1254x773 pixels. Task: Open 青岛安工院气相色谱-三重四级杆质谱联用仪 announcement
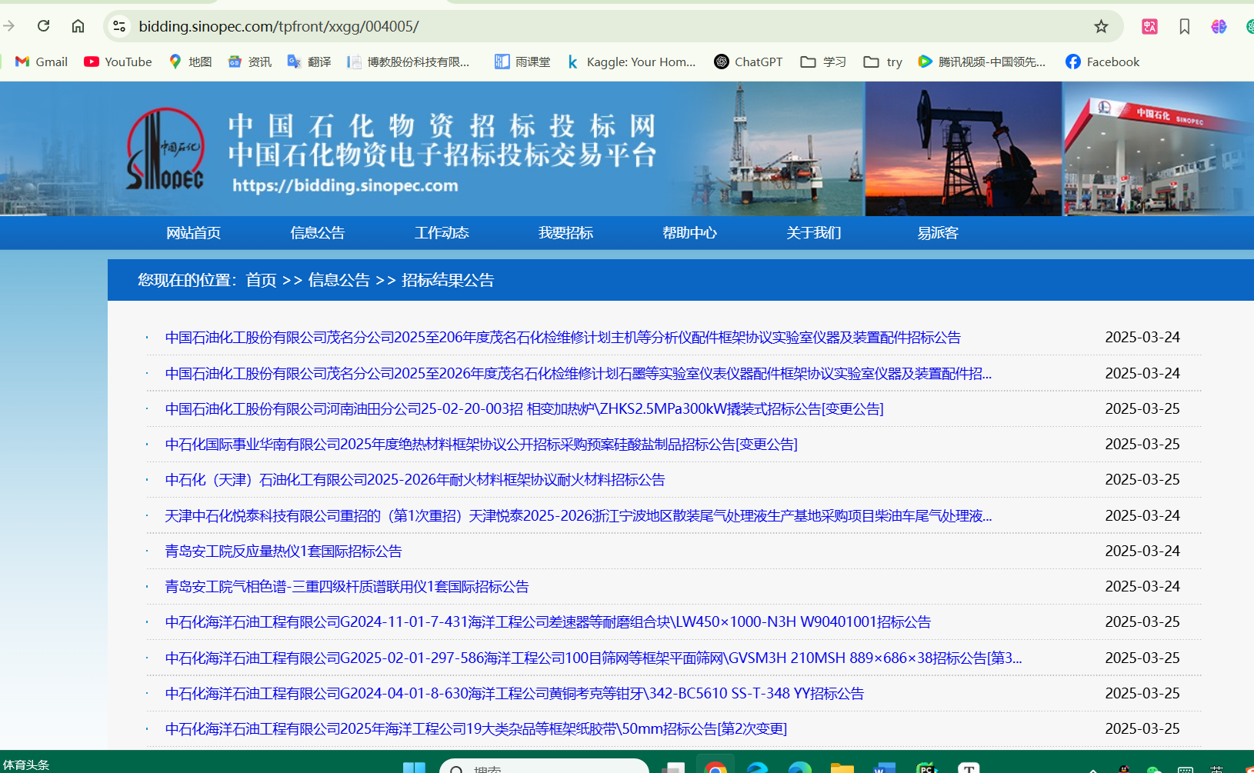point(347,587)
